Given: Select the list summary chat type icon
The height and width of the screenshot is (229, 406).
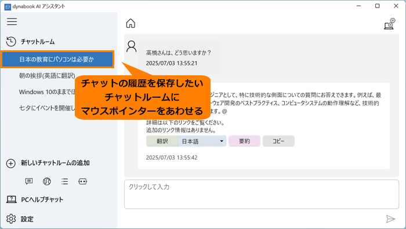Looking at the screenshot, I should [x=65, y=181].
